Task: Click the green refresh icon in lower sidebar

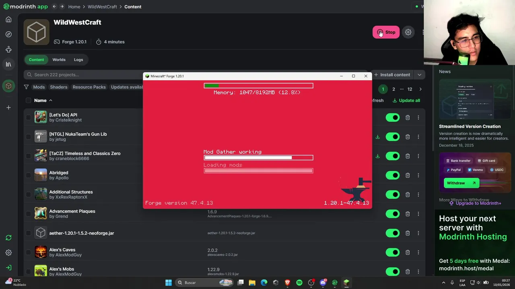Action: (8, 238)
